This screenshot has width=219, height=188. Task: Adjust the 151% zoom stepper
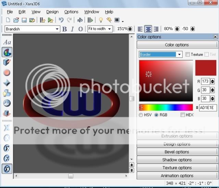[x=130, y=29]
